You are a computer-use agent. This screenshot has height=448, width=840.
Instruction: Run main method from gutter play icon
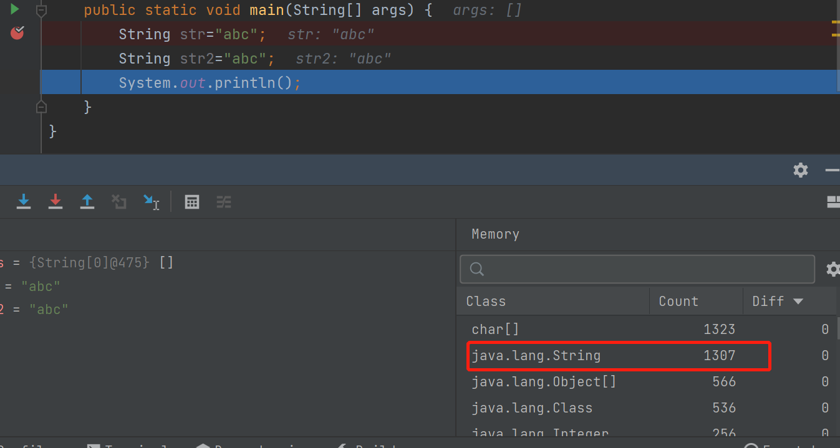pyautogui.click(x=15, y=9)
